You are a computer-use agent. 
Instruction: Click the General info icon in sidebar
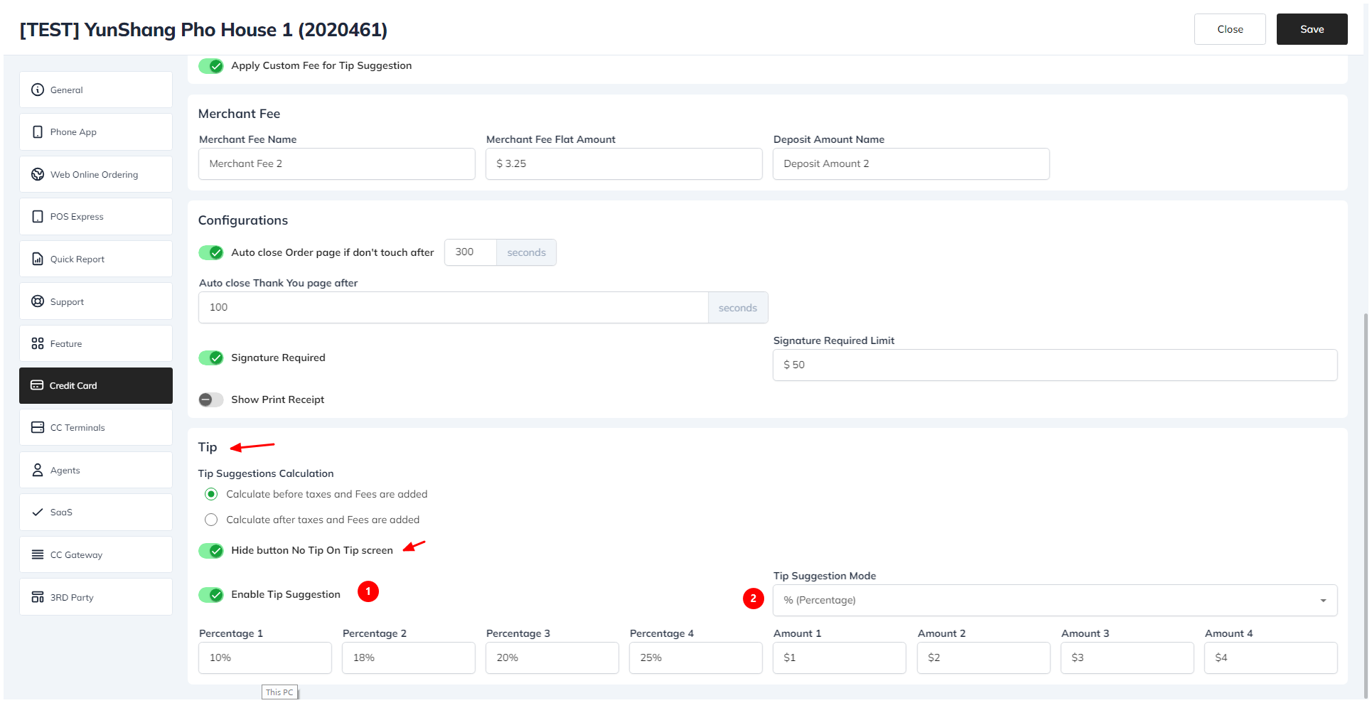pyautogui.click(x=38, y=90)
